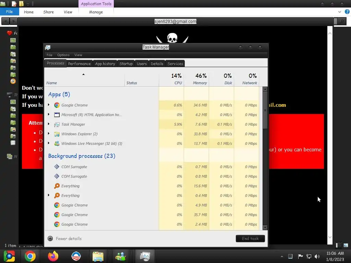Screen dimensions: 351x263
Task: Click Task Manager taskbar icon
Action: pyautogui.click(x=145, y=256)
